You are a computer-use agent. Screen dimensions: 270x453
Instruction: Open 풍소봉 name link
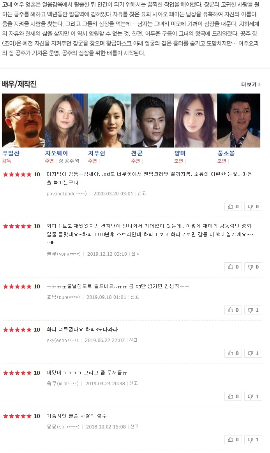coord(226,153)
